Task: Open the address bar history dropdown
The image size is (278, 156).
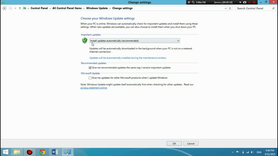Action: [225, 8]
